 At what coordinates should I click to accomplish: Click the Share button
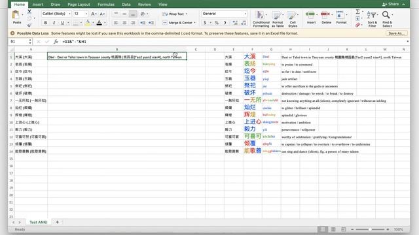[391, 5]
